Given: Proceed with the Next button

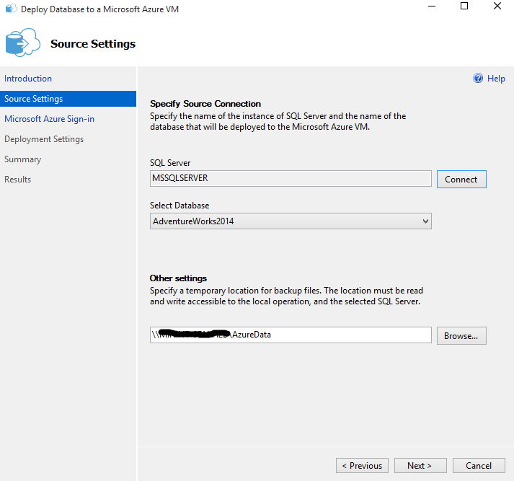Looking at the screenshot, I should click(420, 466).
